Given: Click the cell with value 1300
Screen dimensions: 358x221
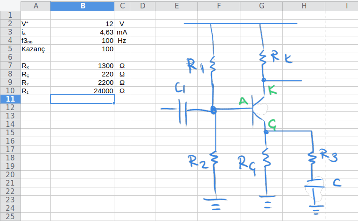Looking at the screenshot, I should [x=83, y=66].
